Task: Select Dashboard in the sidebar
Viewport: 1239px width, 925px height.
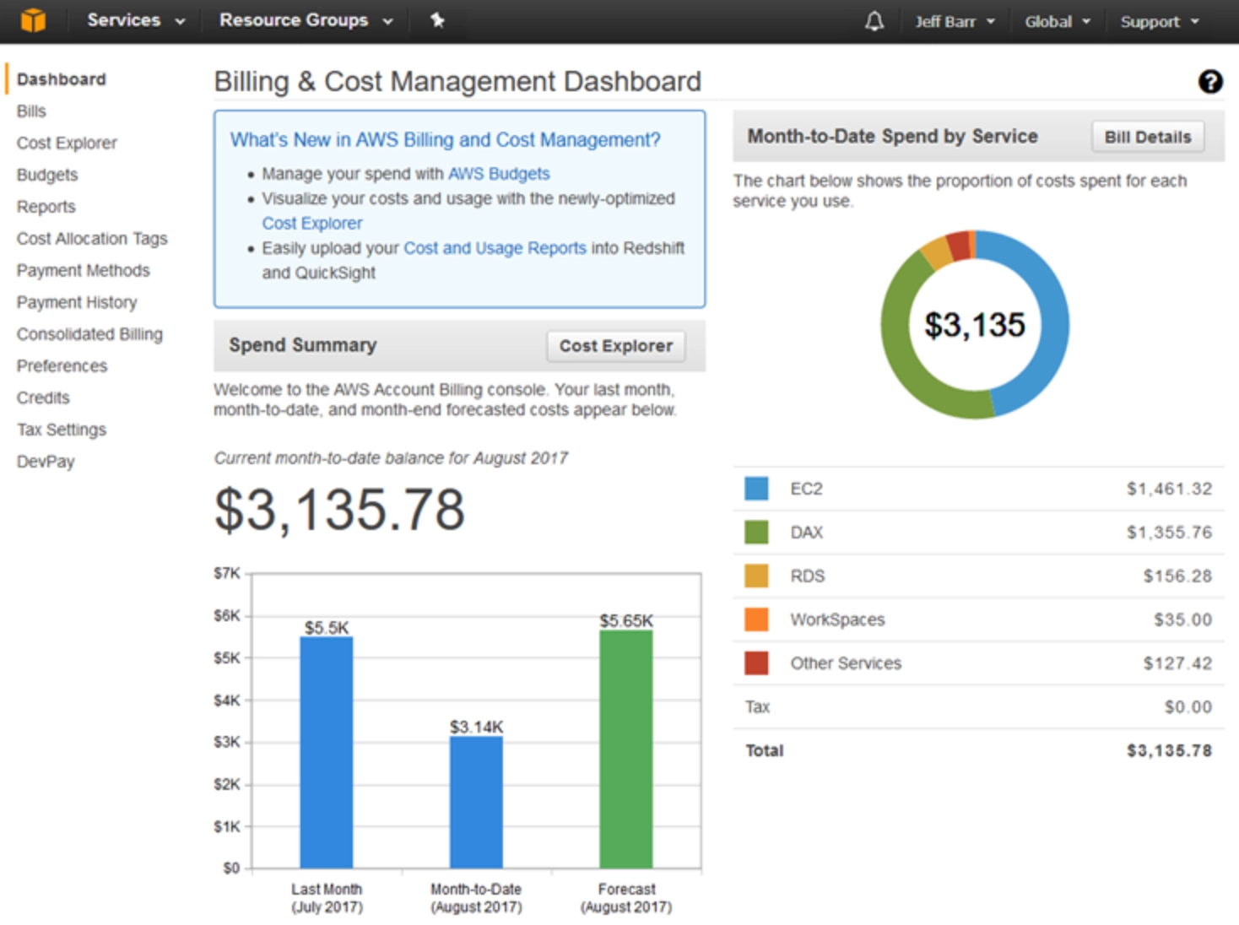Action: point(61,79)
